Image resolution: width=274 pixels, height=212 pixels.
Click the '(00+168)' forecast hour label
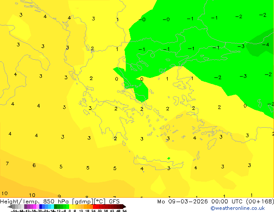click(260, 202)
